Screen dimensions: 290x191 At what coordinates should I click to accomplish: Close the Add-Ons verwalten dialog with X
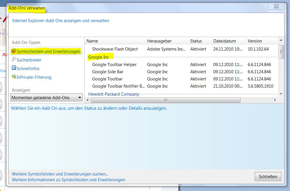[x=276, y=6]
